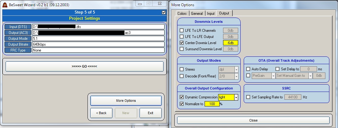Click the Set Delay ms value field
The image size is (338, 128).
coord(308,69)
